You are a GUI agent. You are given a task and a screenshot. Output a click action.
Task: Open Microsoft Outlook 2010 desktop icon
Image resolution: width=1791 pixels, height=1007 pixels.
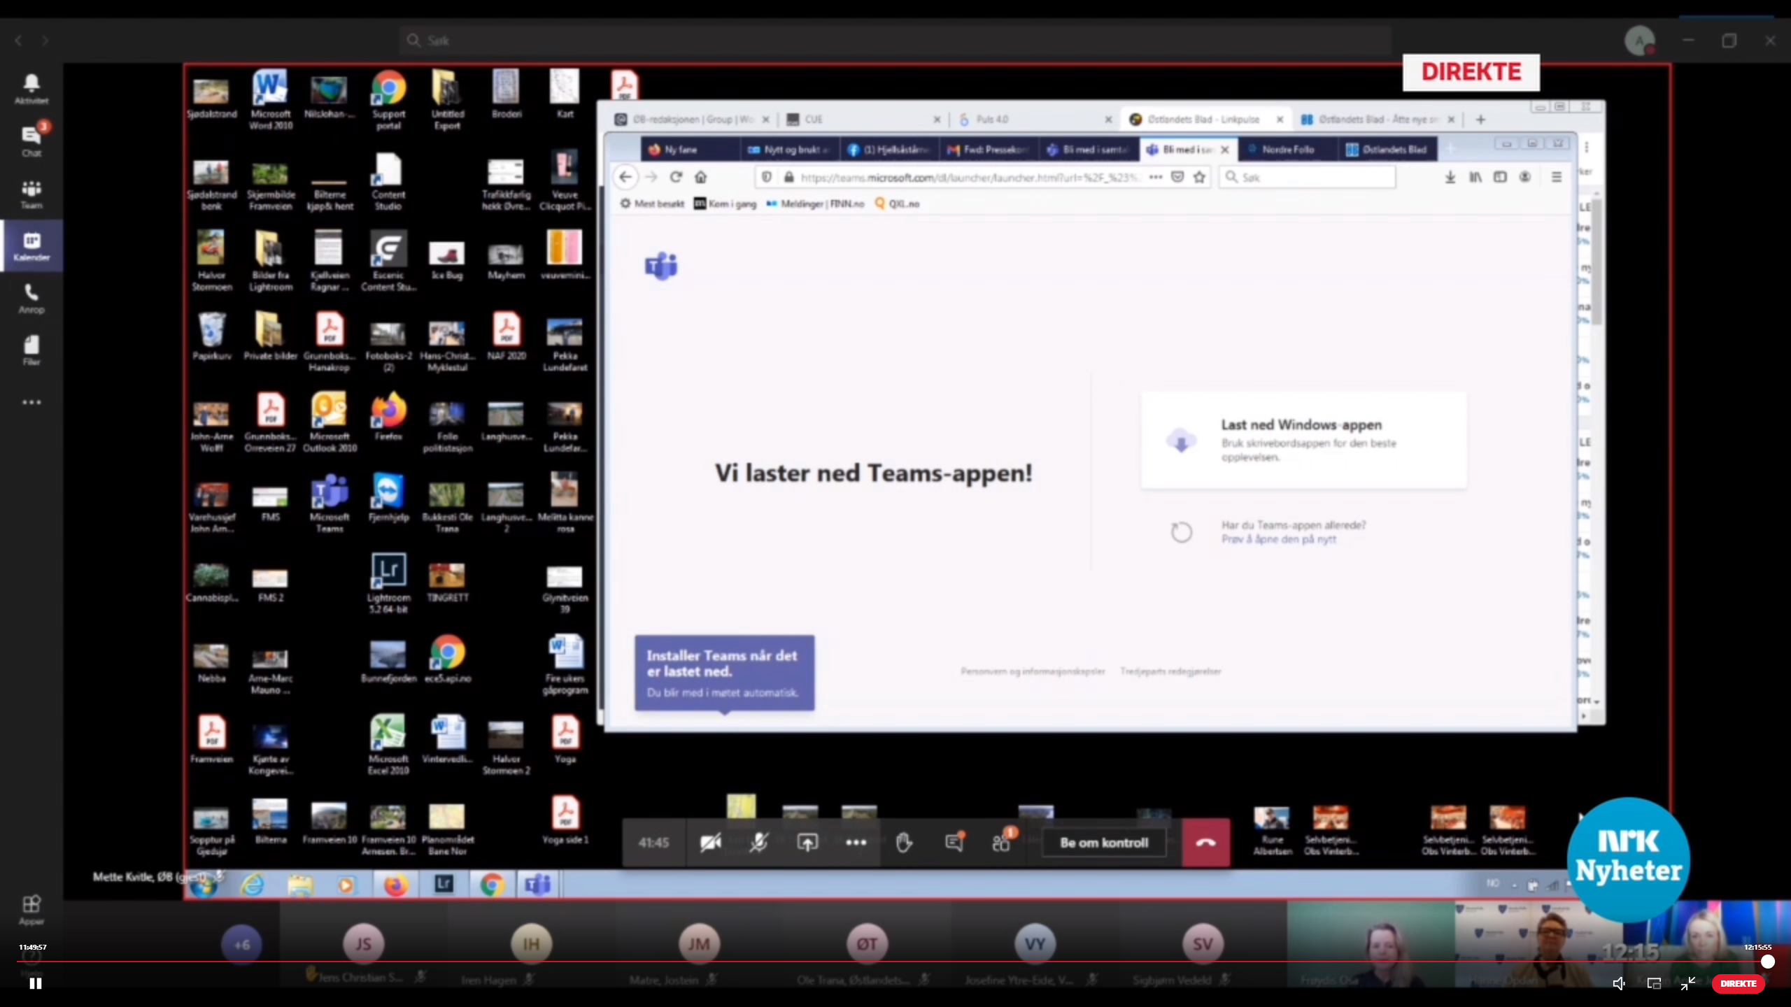[x=330, y=422]
